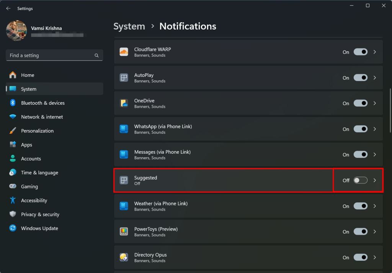Select Personalization in the sidebar

click(54, 131)
